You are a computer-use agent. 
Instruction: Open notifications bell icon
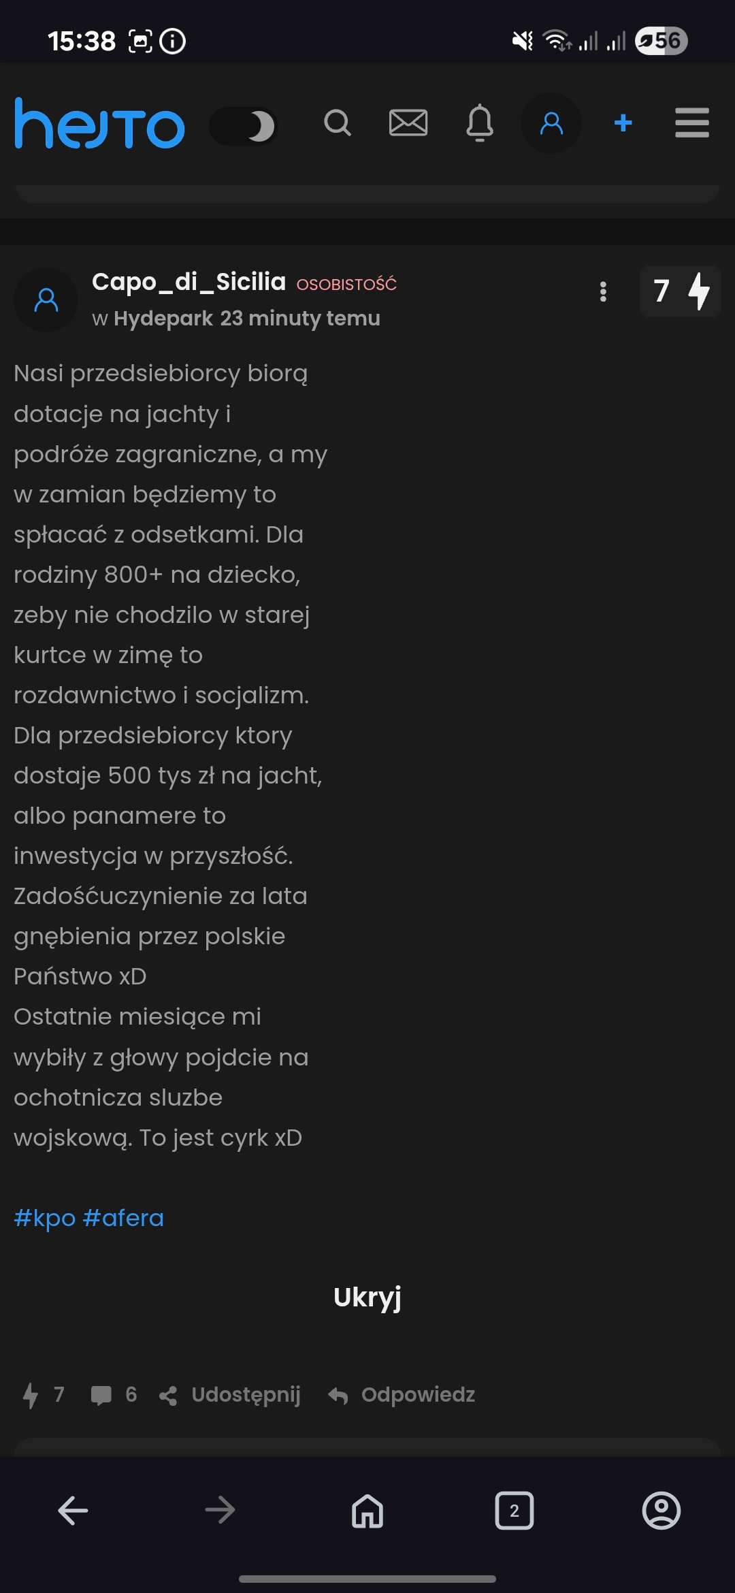coord(480,123)
